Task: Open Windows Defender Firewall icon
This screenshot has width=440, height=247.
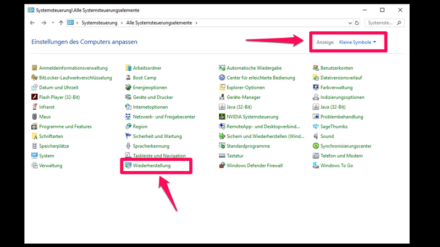Action: tap(222, 165)
